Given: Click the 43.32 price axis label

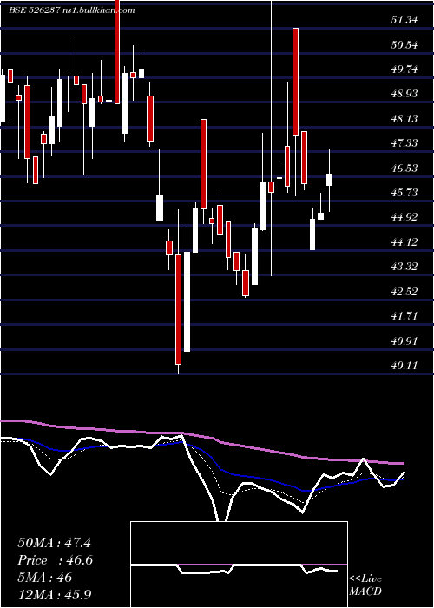Looking at the screenshot, I should (x=404, y=267).
